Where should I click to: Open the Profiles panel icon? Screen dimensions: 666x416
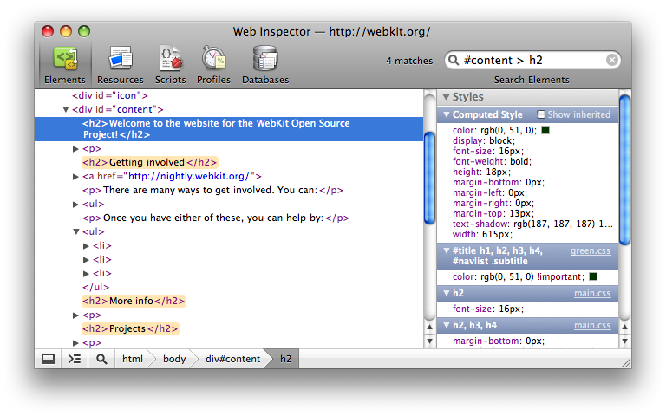pos(213,58)
